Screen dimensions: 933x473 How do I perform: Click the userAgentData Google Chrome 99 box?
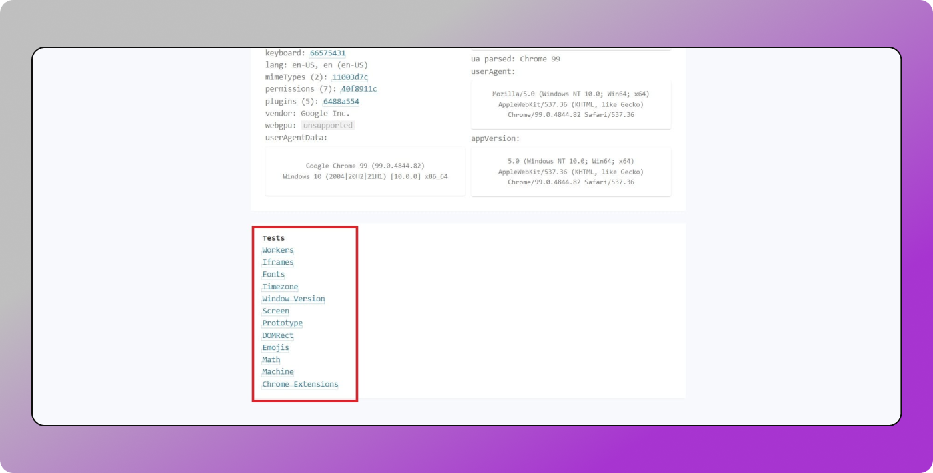coord(365,171)
